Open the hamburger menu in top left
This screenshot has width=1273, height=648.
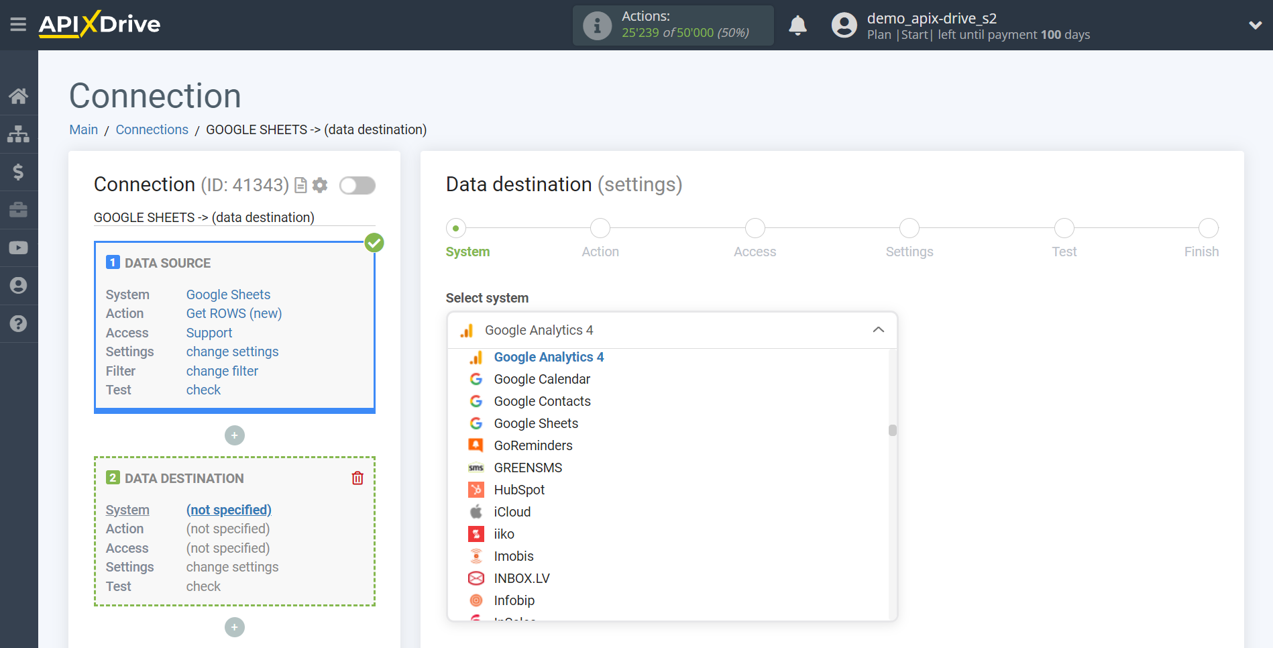[x=18, y=24]
